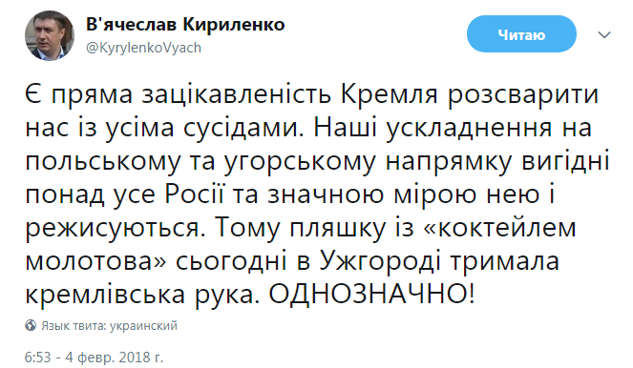The height and width of the screenshot is (368, 633).
Task: Open В'ячеслав Кириленко profile name link
Action: click(185, 25)
